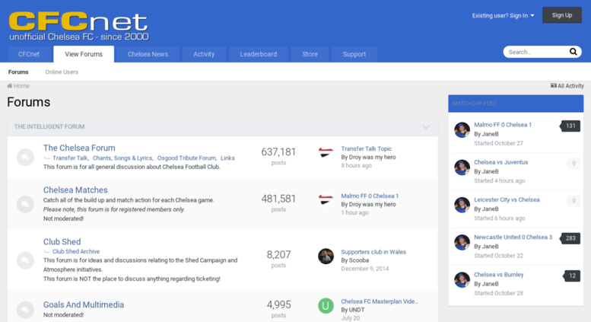This screenshot has width=591, height=322.
Task: Open Chelsea FC Masterplan Vide... topic
Action: 380,301
